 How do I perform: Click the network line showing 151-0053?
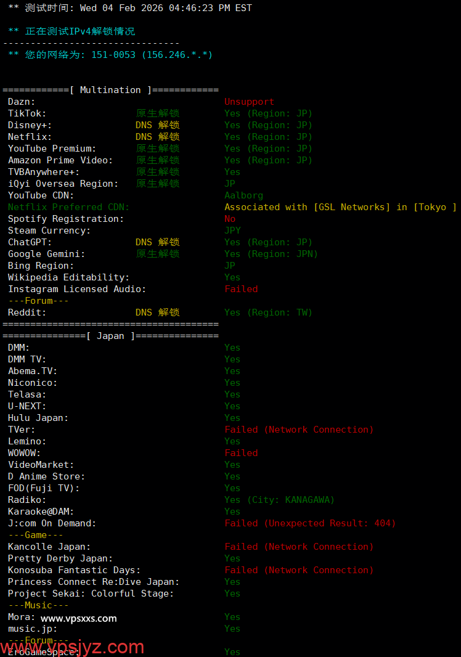tap(110, 55)
